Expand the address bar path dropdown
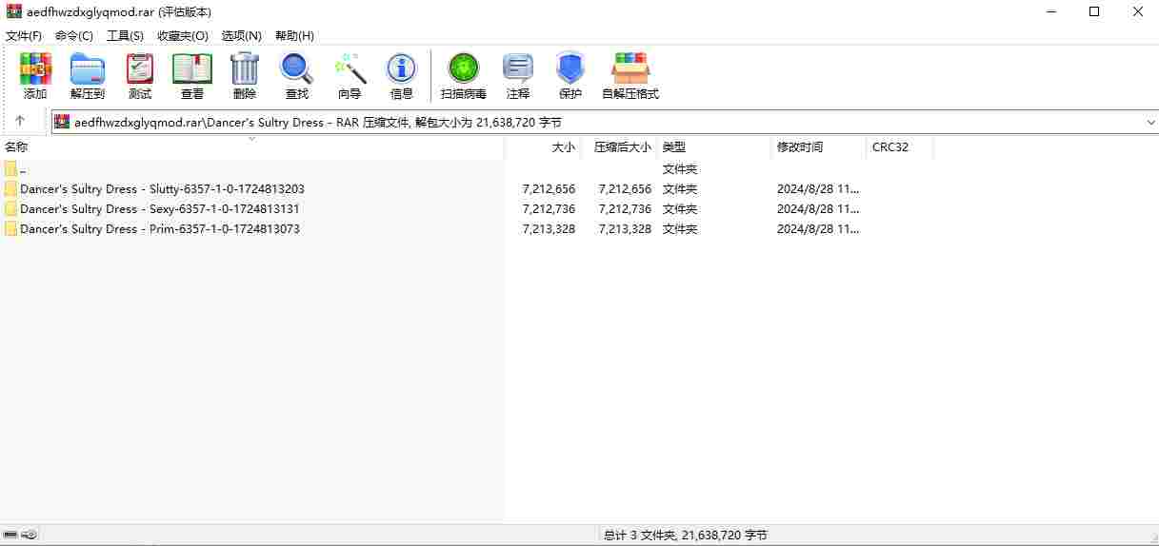 pyautogui.click(x=1150, y=122)
